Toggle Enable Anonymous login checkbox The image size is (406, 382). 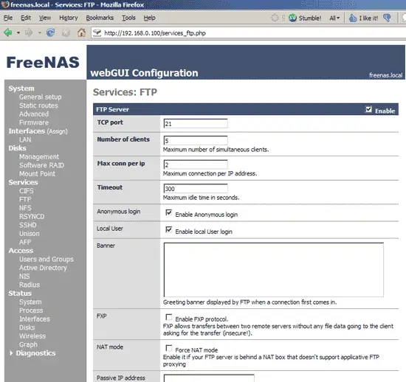pyautogui.click(x=168, y=212)
